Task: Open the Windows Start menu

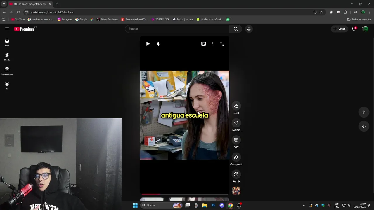Action: coord(135,205)
